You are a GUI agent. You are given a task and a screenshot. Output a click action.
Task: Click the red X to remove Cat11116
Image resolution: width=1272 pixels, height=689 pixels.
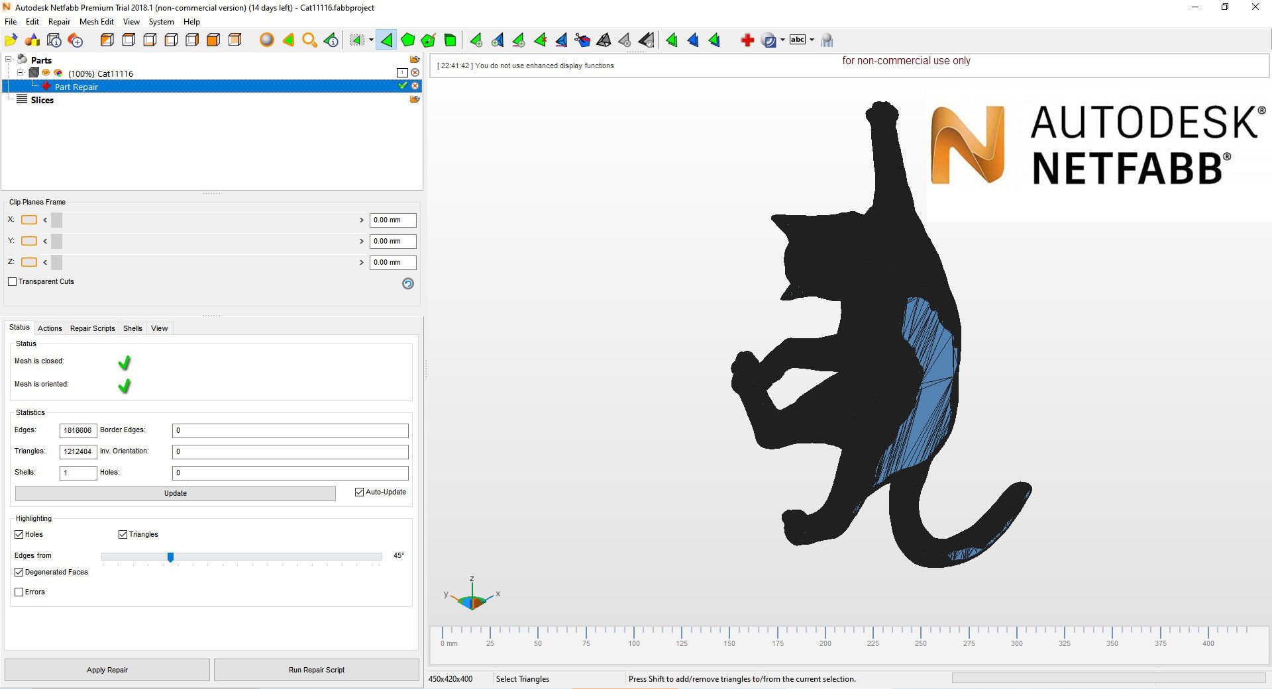pos(415,72)
